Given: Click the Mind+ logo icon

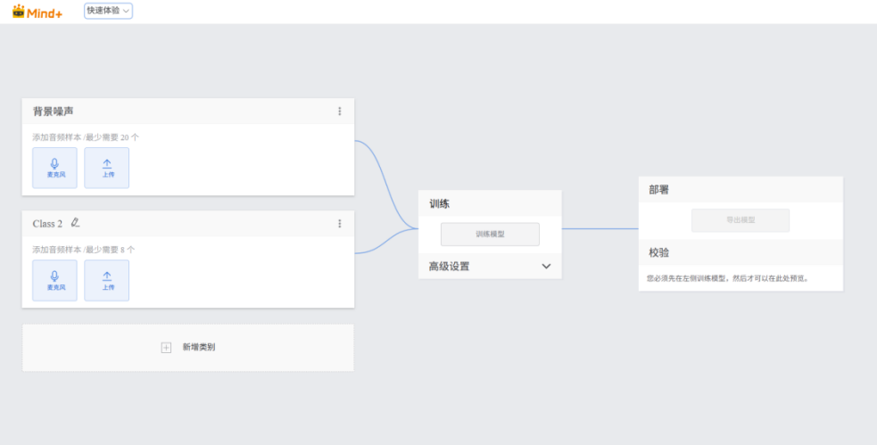Looking at the screenshot, I should [x=19, y=11].
